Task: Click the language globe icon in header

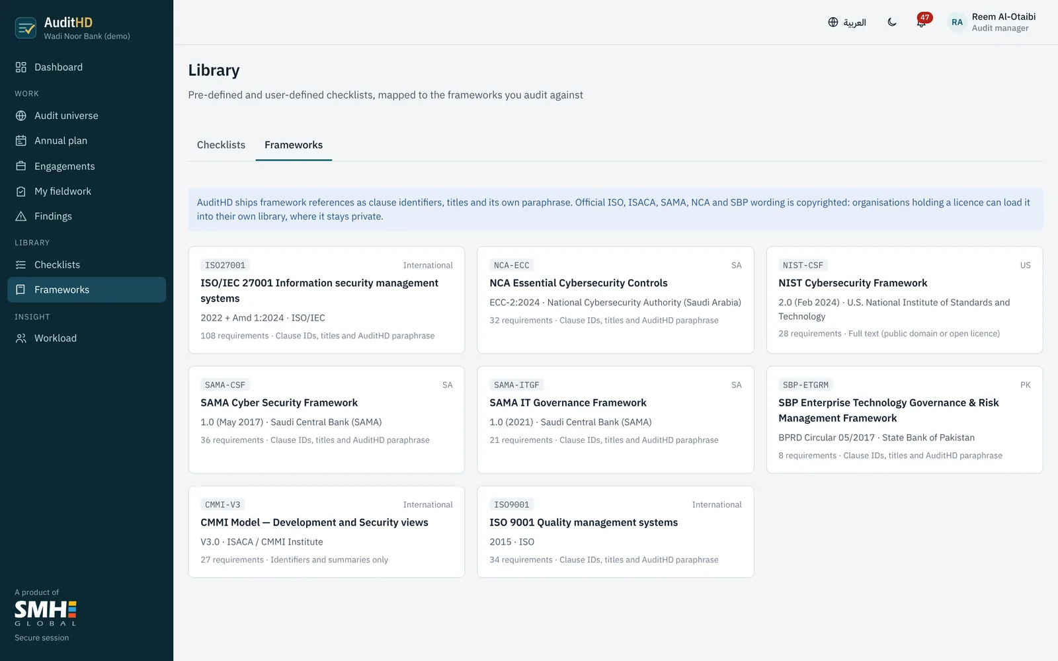Action: pyautogui.click(x=833, y=22)
